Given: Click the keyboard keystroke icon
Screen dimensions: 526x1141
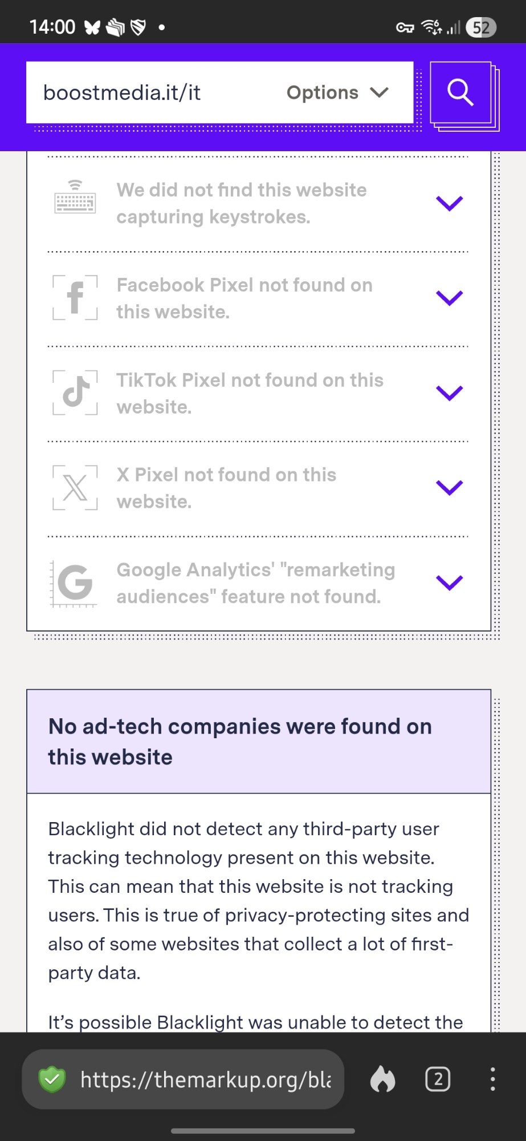Looking at the screenshot, I should point(75,197).
